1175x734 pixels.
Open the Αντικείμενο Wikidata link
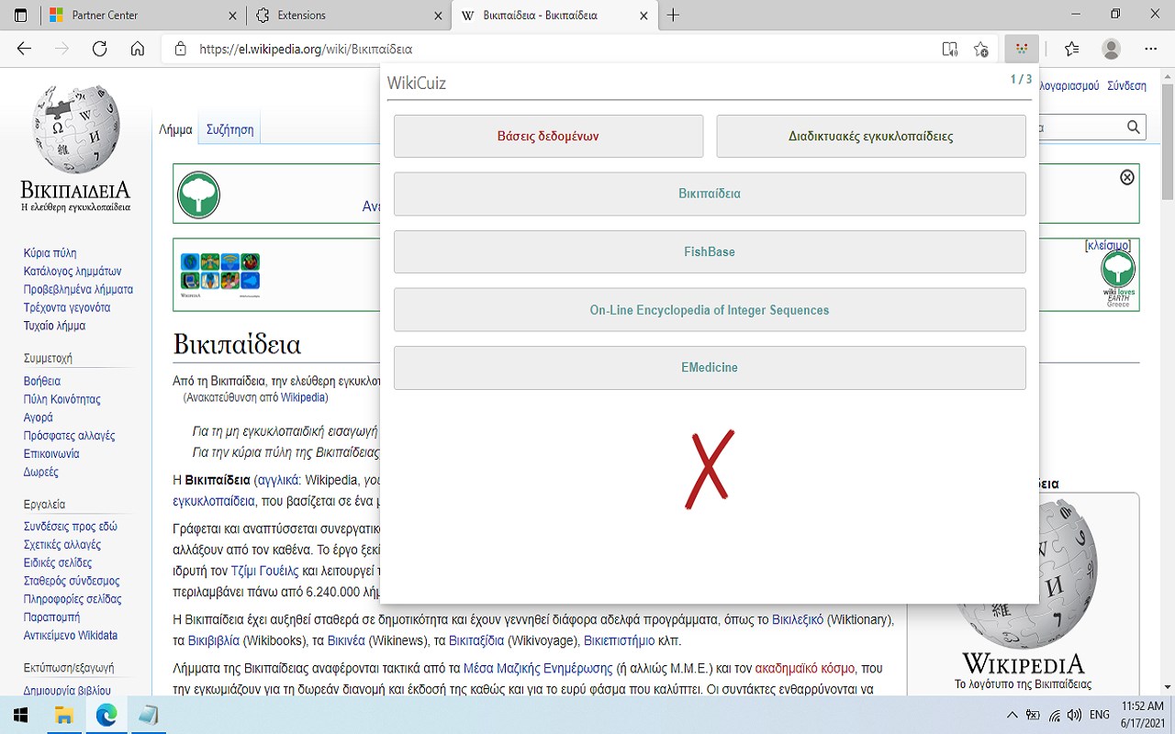(71, 635)
